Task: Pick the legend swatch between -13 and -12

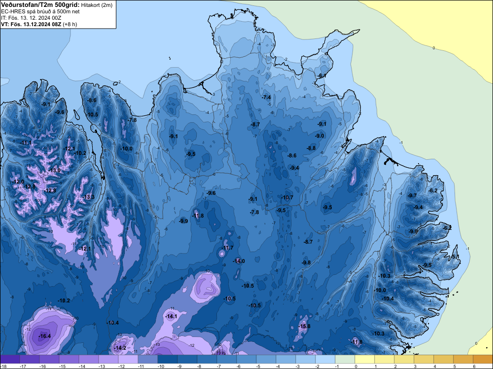Action: 108,359
